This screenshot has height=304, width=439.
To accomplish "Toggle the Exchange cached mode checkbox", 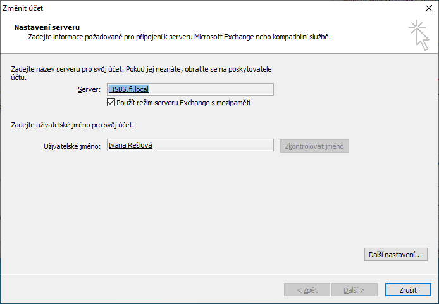I will coord(111,102).
